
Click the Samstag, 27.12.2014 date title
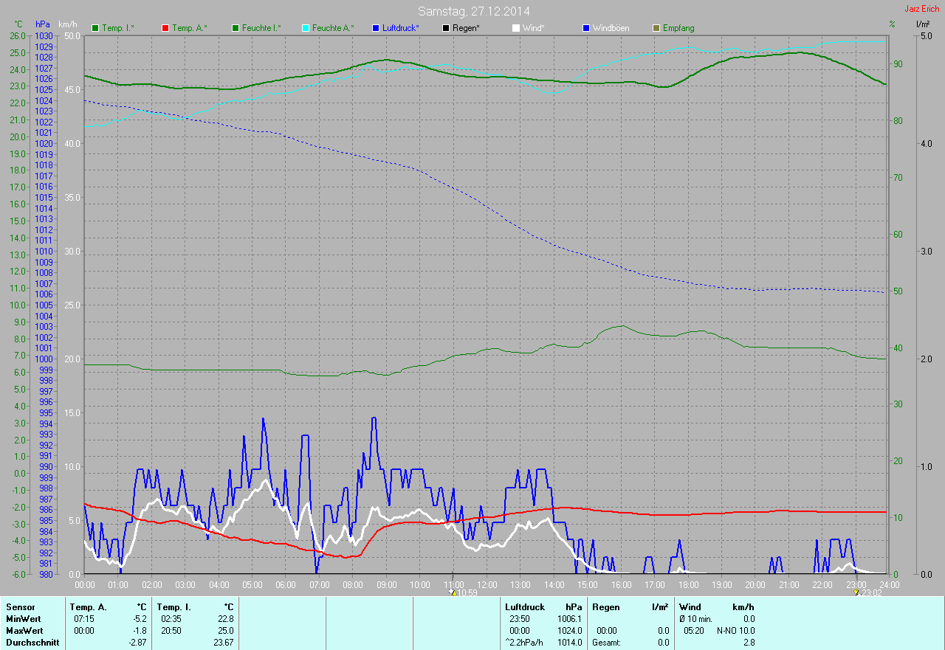pyautogui.click(x=473, y=11)
